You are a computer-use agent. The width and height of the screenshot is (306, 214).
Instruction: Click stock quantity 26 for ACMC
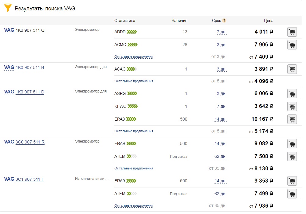[x=185, y=45]
